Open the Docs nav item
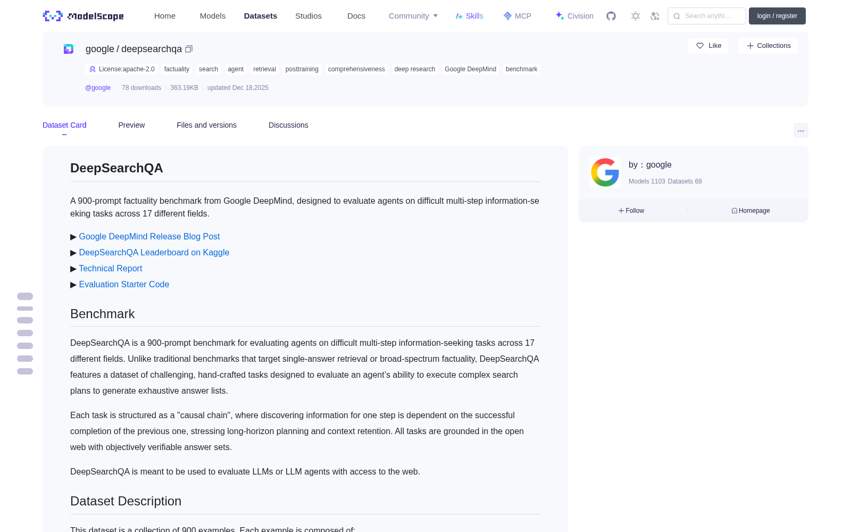Viewport: 851px width, 532px height. [x=356, y=16]
